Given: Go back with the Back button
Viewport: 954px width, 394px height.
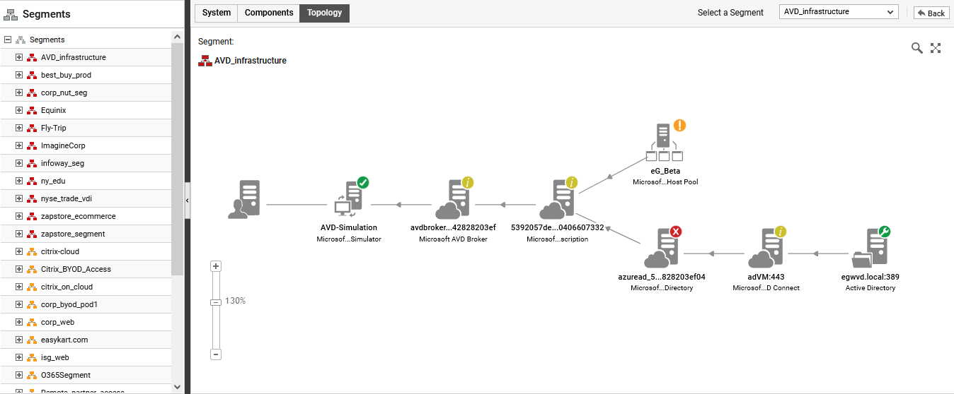Looking at the screenshot, I should (x=931, y=13).
